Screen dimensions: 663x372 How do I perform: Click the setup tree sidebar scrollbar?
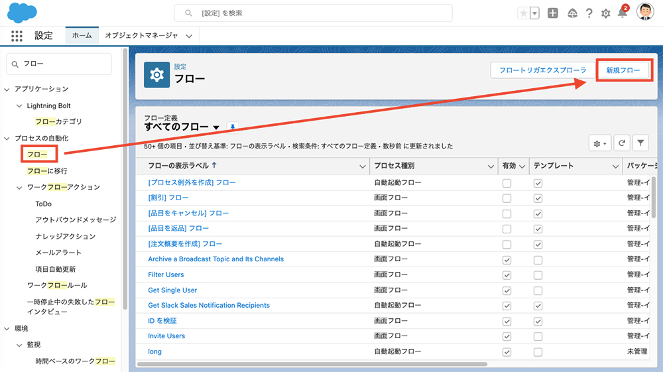coord(125,180)
